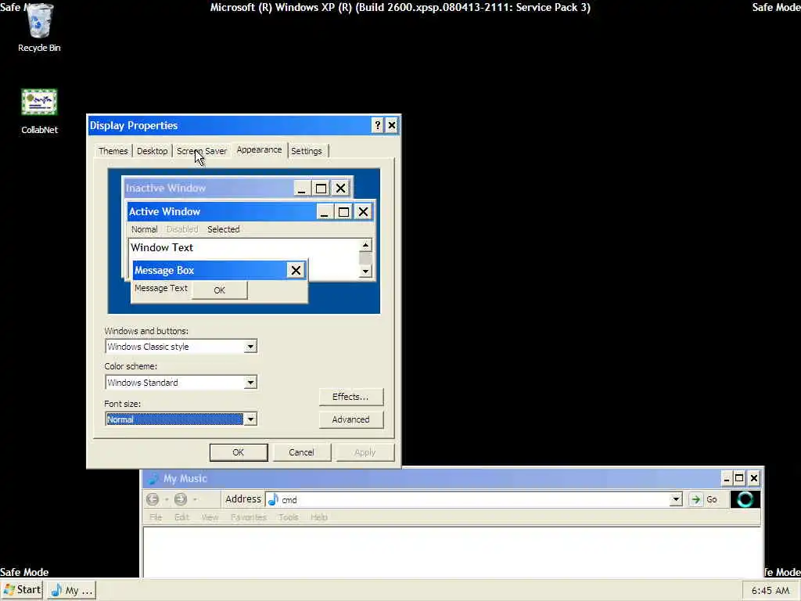This screenshot has height=601, width=801.
Task: Click the Selected menu item in preview
Action: pyautogui.click(x=223, y=229)
